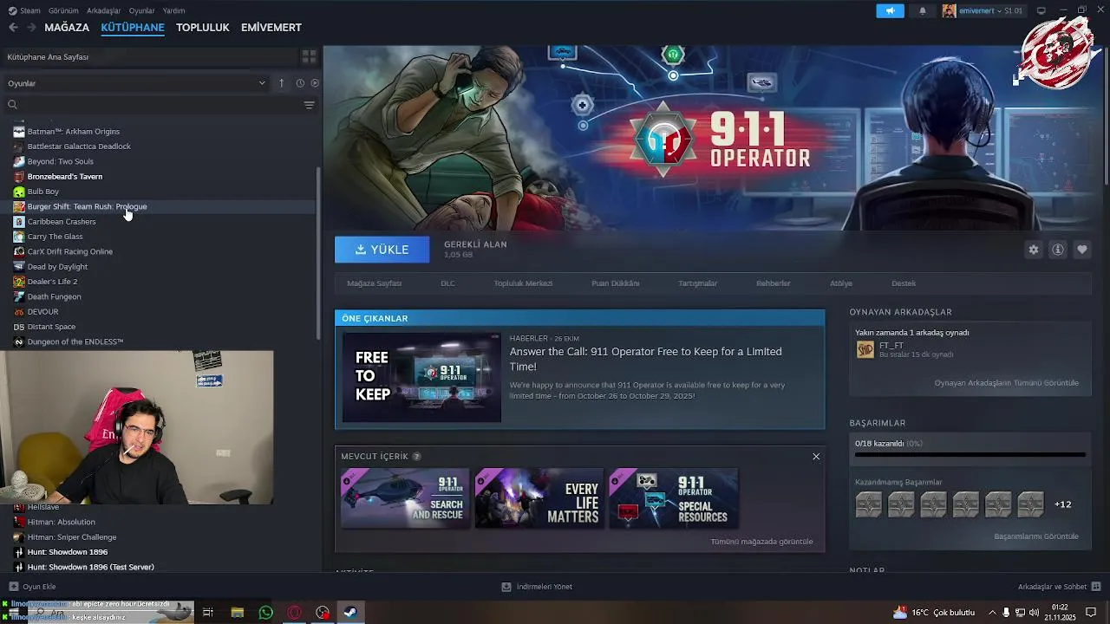The image size is (1110, 624).
Task: Click Oynayan Arkadaşların Tümünü Görüntüle
Action: click(x=1006, y=383)
